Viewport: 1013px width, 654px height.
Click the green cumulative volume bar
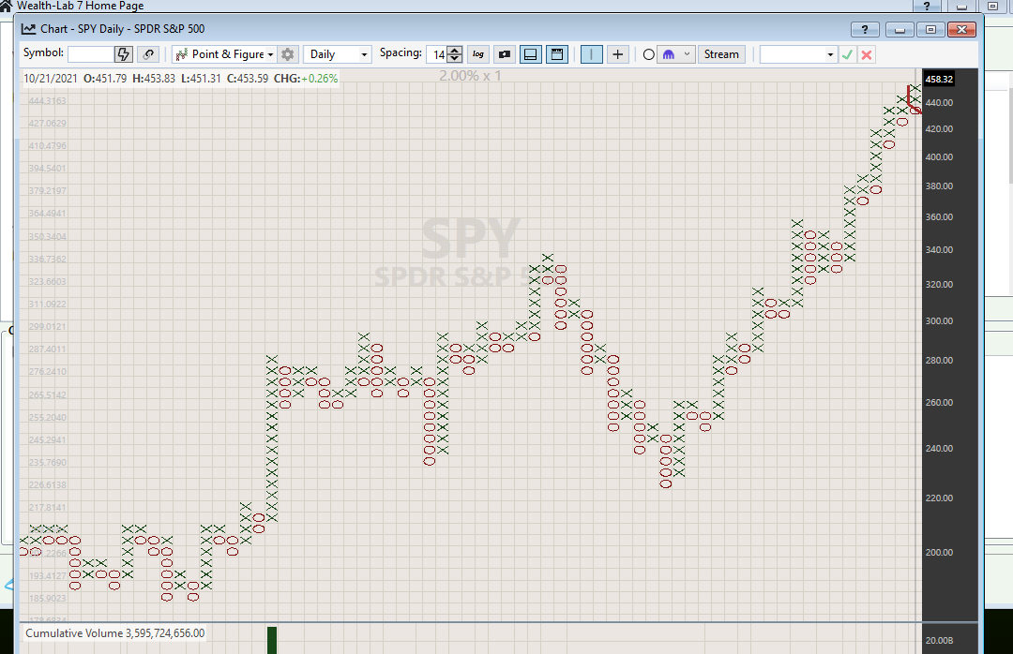[272, 640]
